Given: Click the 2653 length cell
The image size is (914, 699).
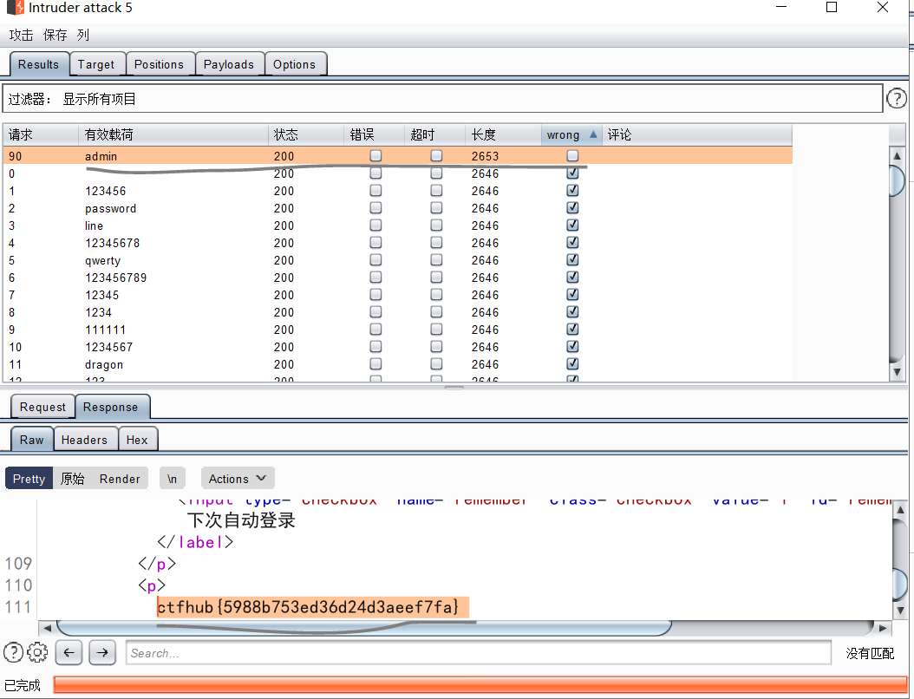Looking at the screenshot, I should pos(485,156).
